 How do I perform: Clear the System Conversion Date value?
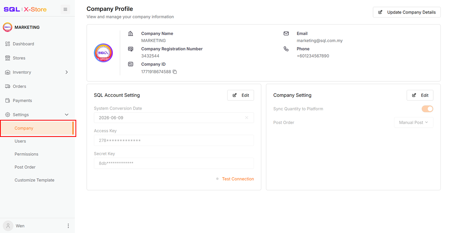click(247, 117)
